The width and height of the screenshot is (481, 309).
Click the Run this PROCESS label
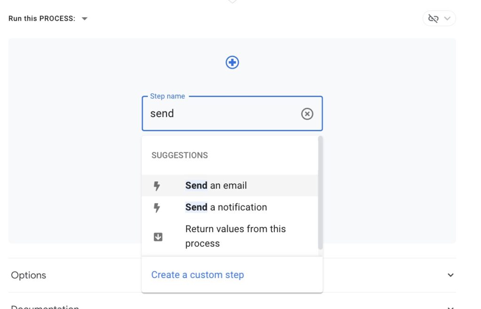42,18
